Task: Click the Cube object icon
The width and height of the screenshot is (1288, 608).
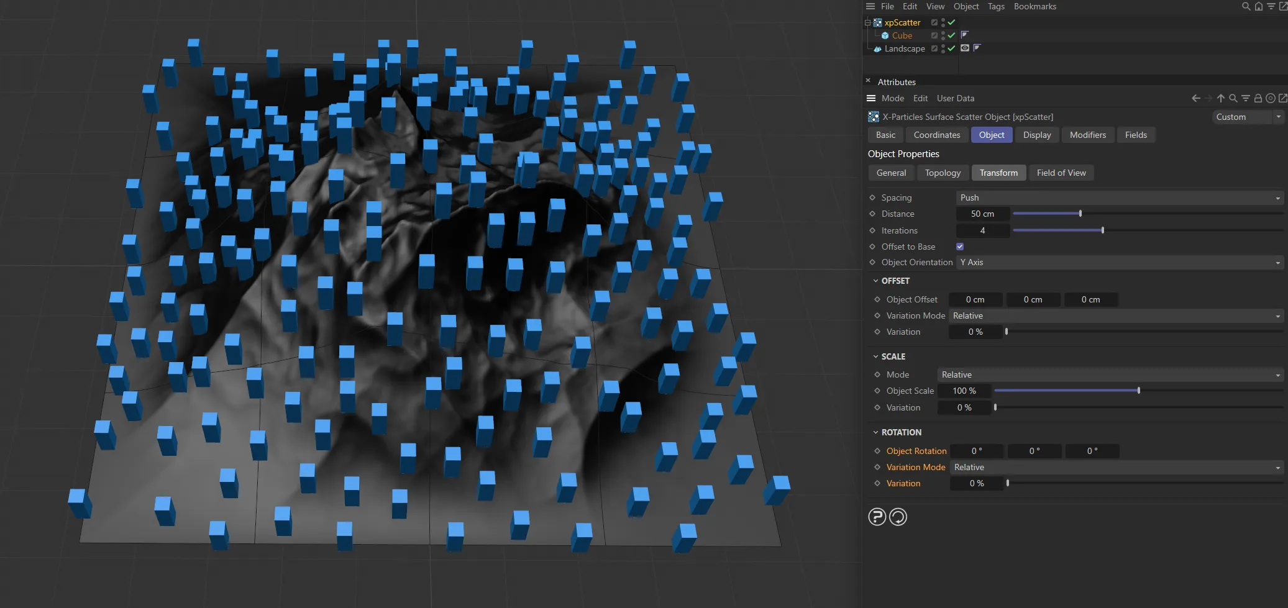Action: pyautogui.click(x=885, y=35)
